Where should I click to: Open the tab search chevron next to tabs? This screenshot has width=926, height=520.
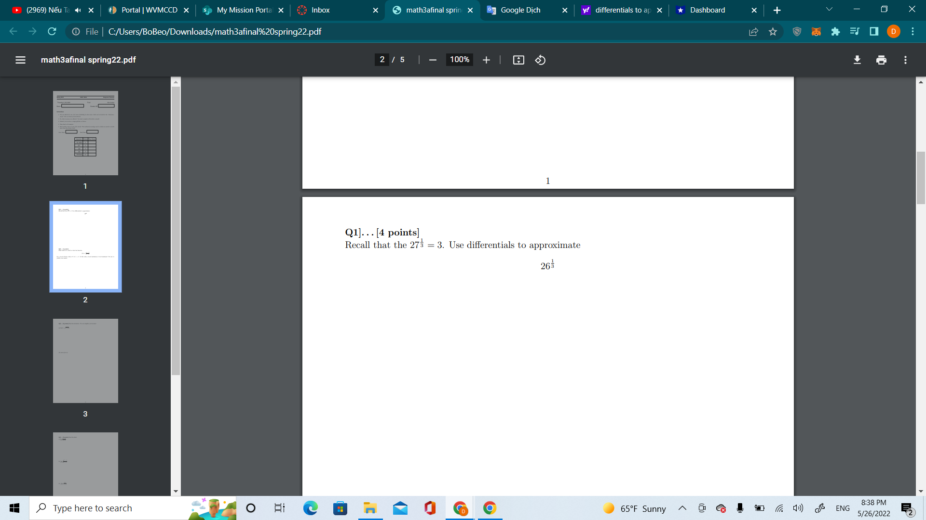(x=829, y=10)
